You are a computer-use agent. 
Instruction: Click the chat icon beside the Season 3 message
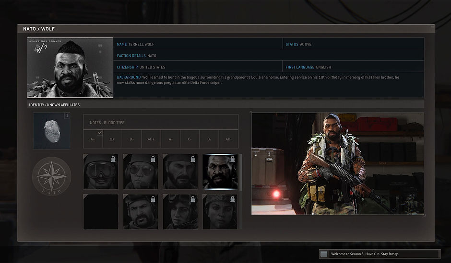point(324,254)
